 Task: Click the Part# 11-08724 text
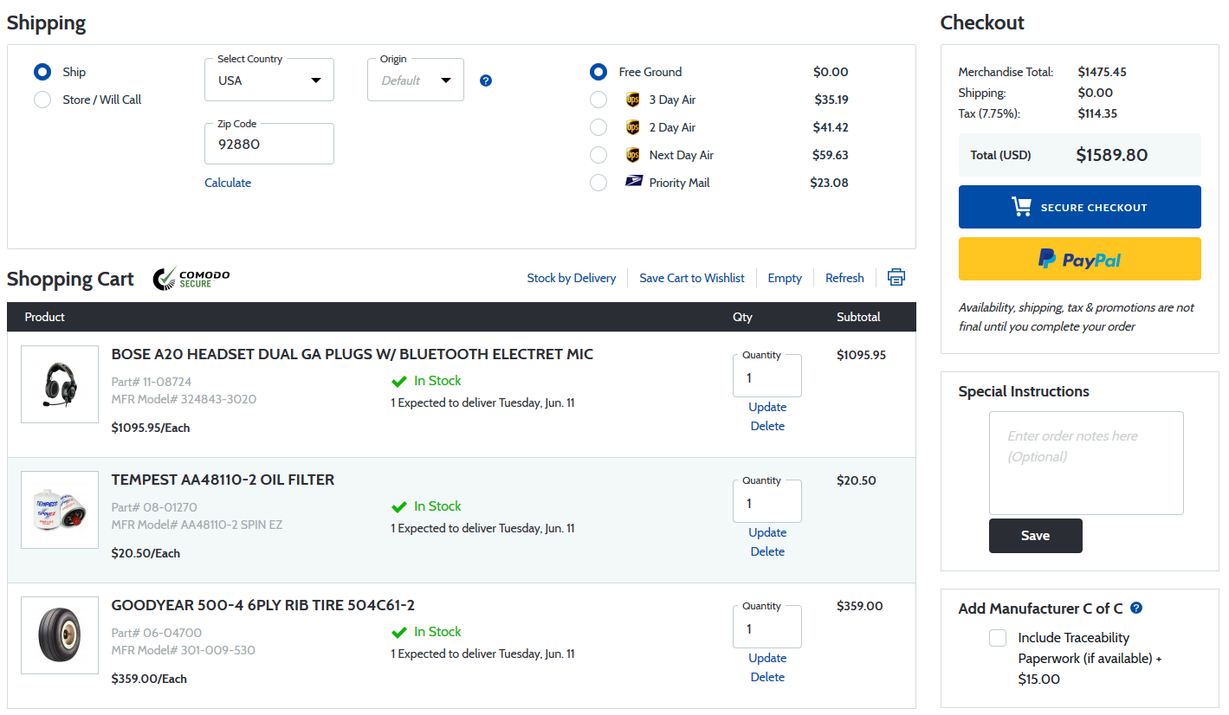(x=152, y=382)
